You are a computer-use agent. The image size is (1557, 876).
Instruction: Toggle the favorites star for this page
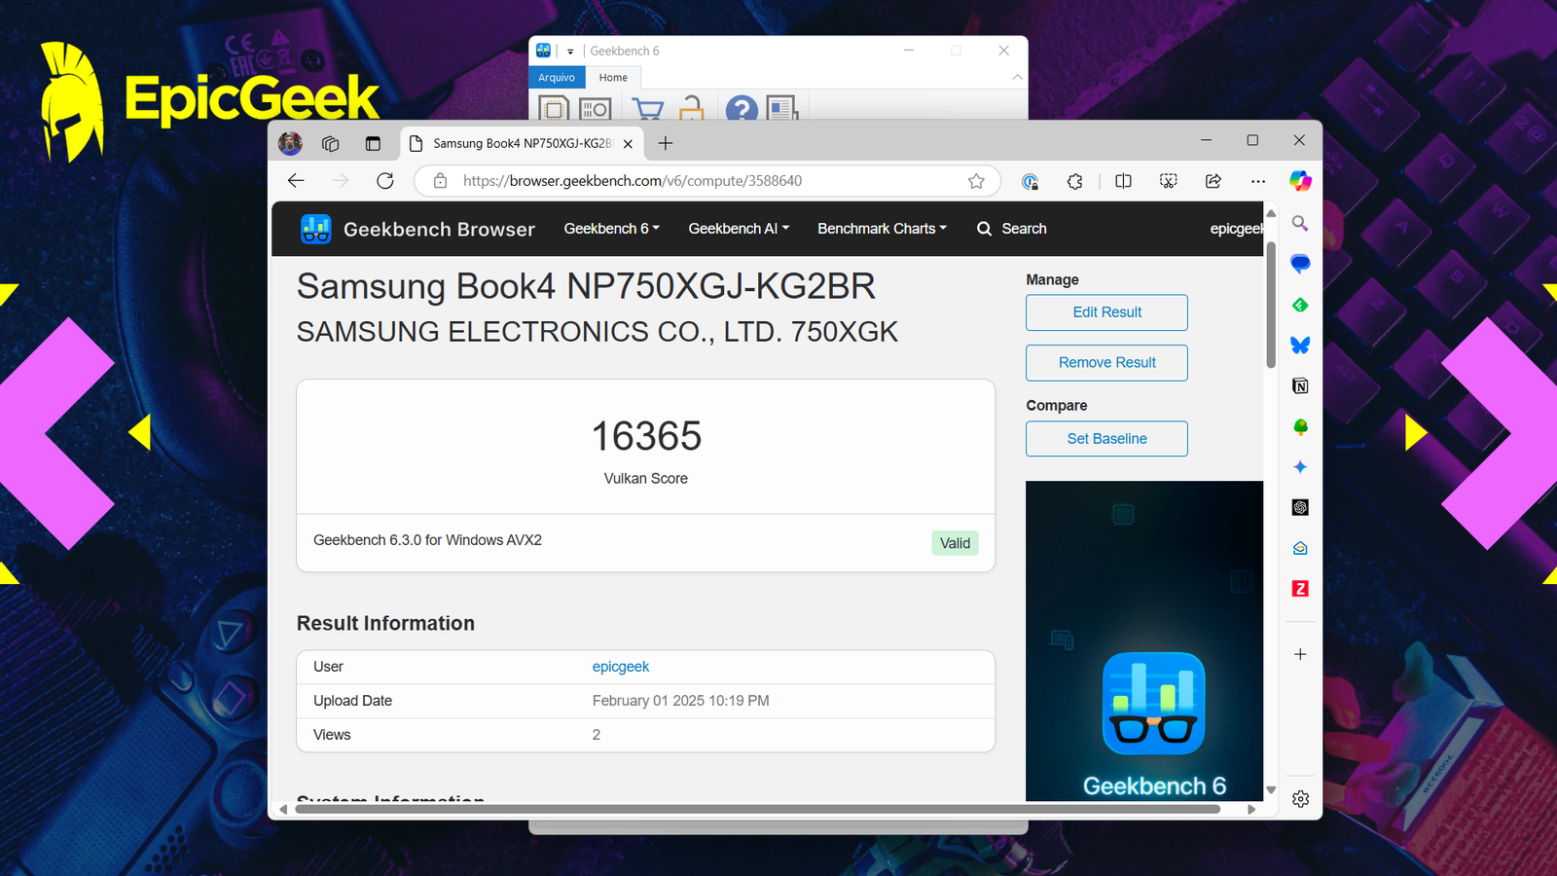coord(975,181)
